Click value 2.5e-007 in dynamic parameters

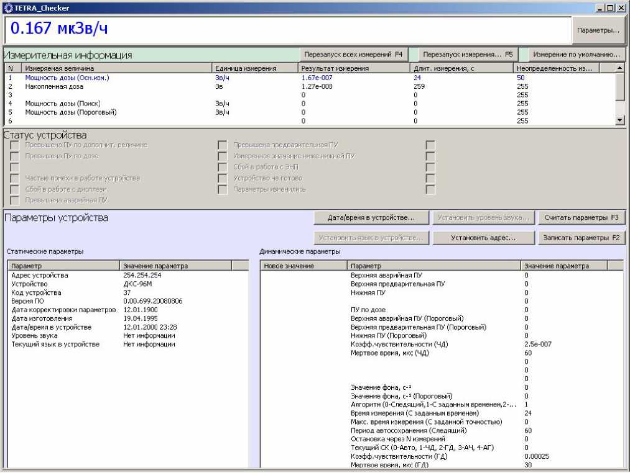point(538,345)
